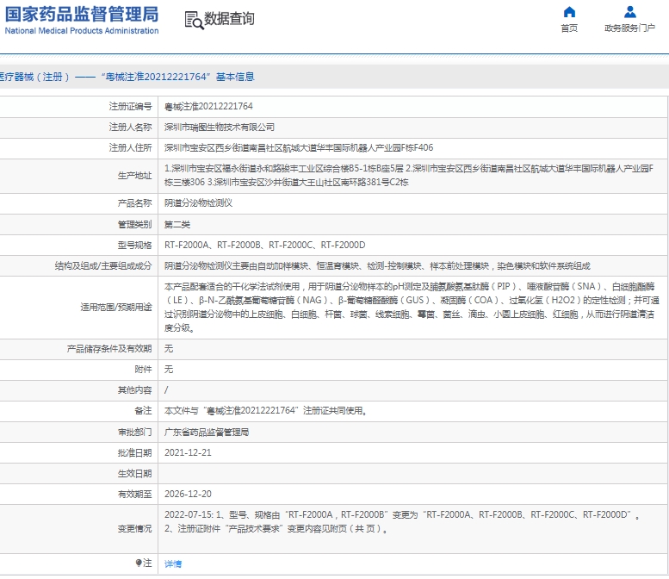Click the 产品名称 row label

[134, 202]
